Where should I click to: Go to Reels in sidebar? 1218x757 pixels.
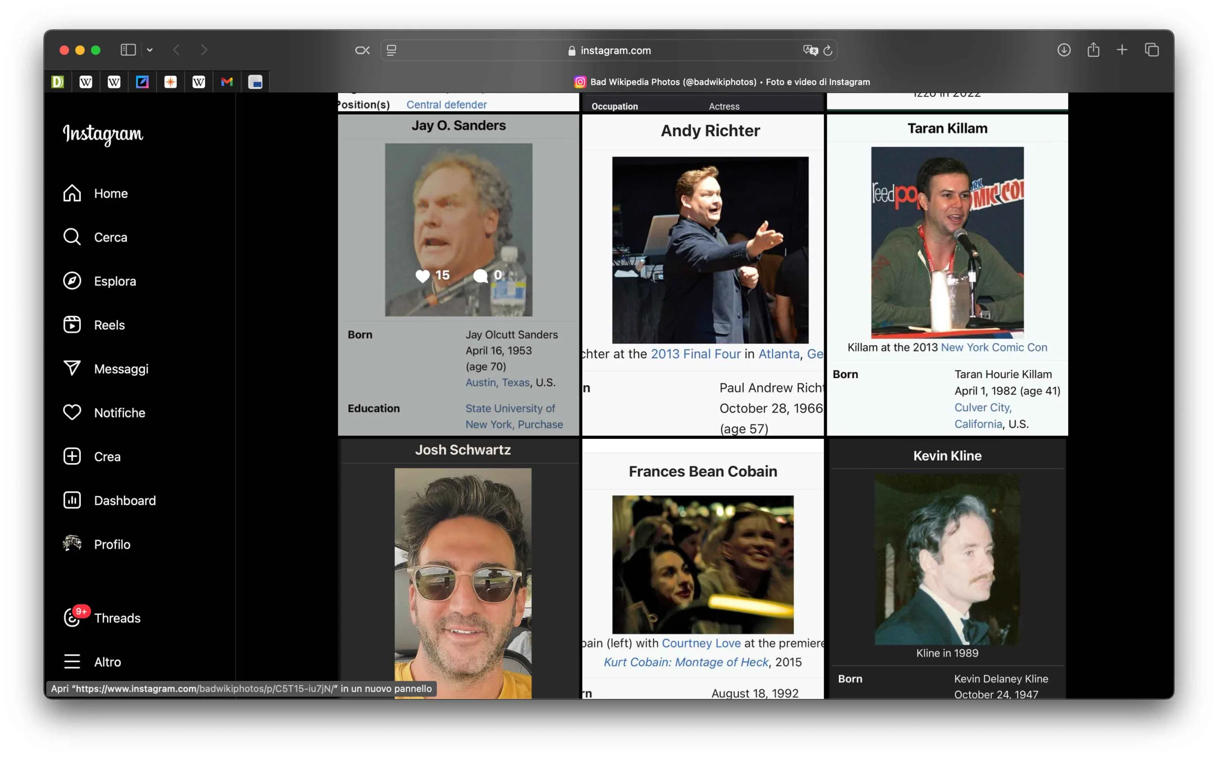click(x=95, y=325)
